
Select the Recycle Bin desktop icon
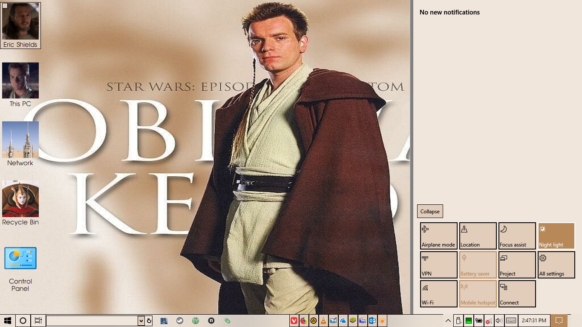[x=20, y=203]
